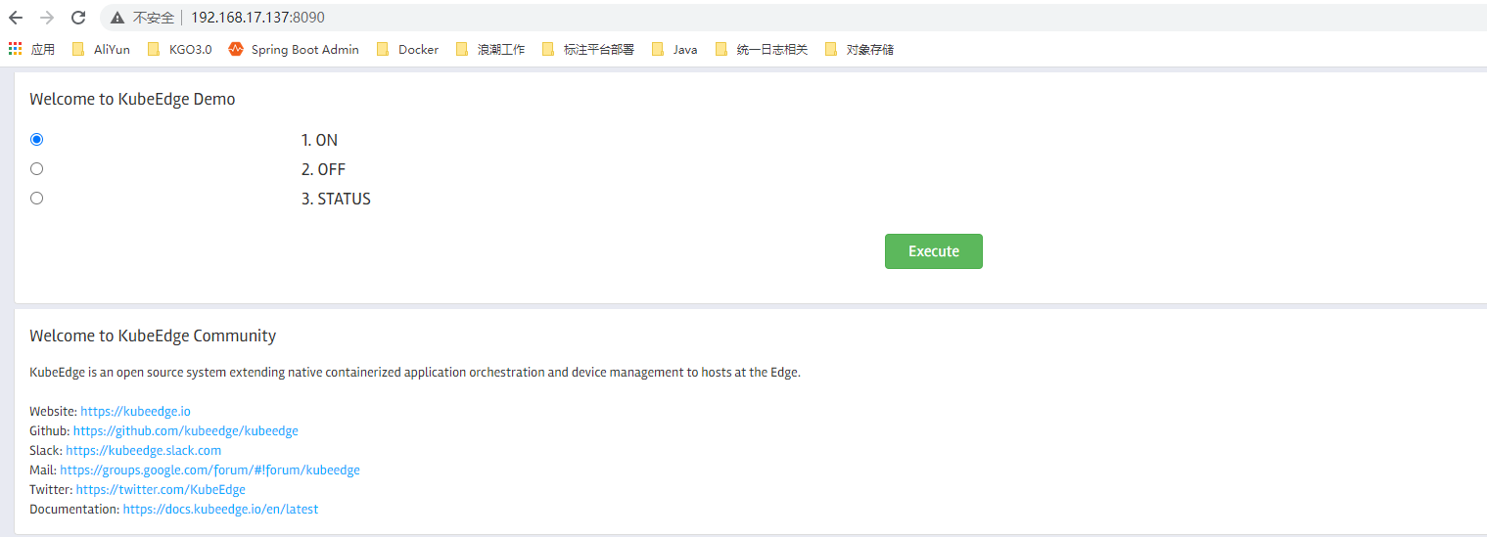Open the https://kubeedge.io website link
The height and width of the screenshot is (537, 1487).
pos(135,412)
